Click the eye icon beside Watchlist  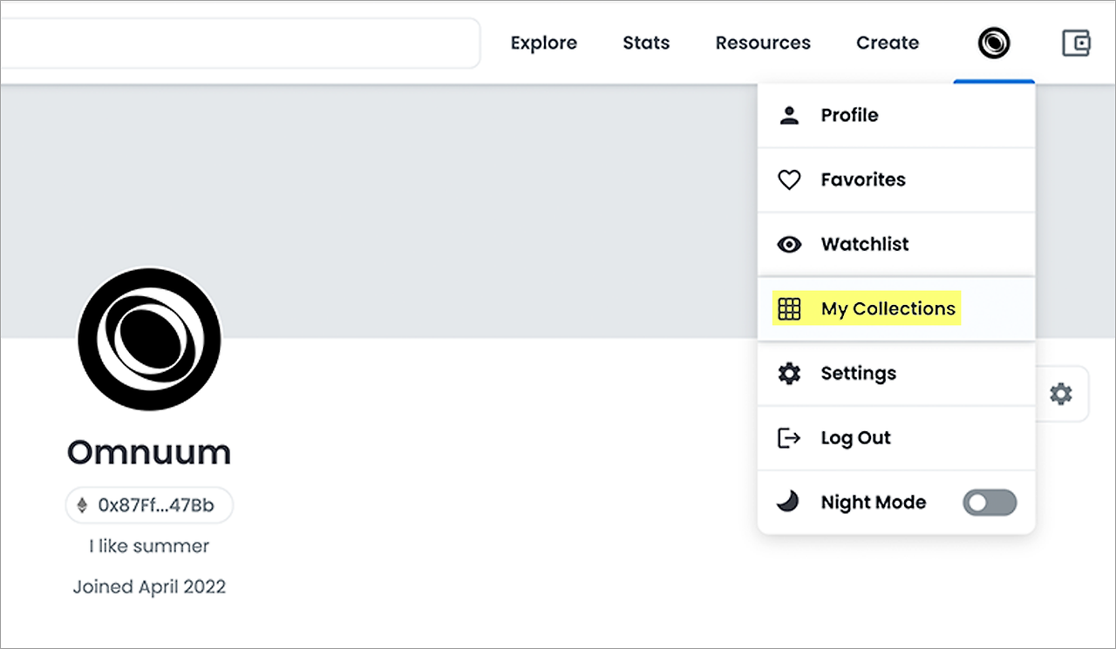(789, 245)
